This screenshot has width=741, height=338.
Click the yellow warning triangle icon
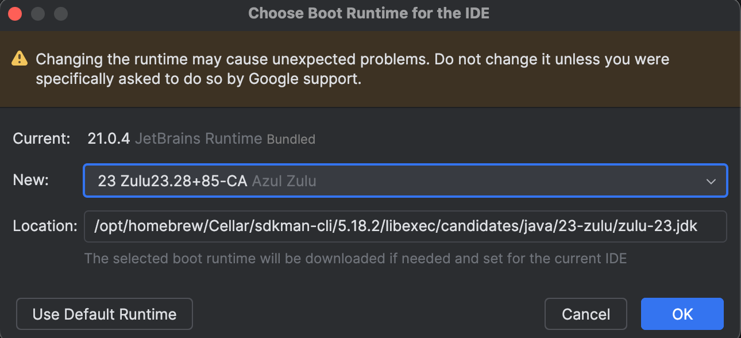point(20,59)
